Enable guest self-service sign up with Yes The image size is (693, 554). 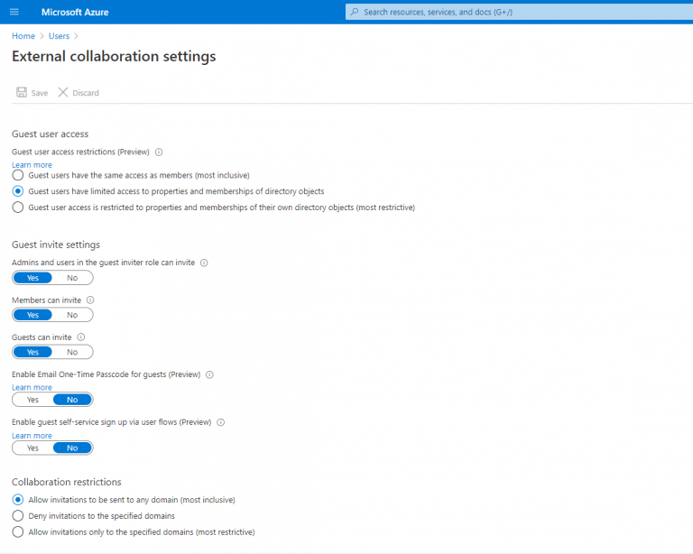click(x=32, y=448)
